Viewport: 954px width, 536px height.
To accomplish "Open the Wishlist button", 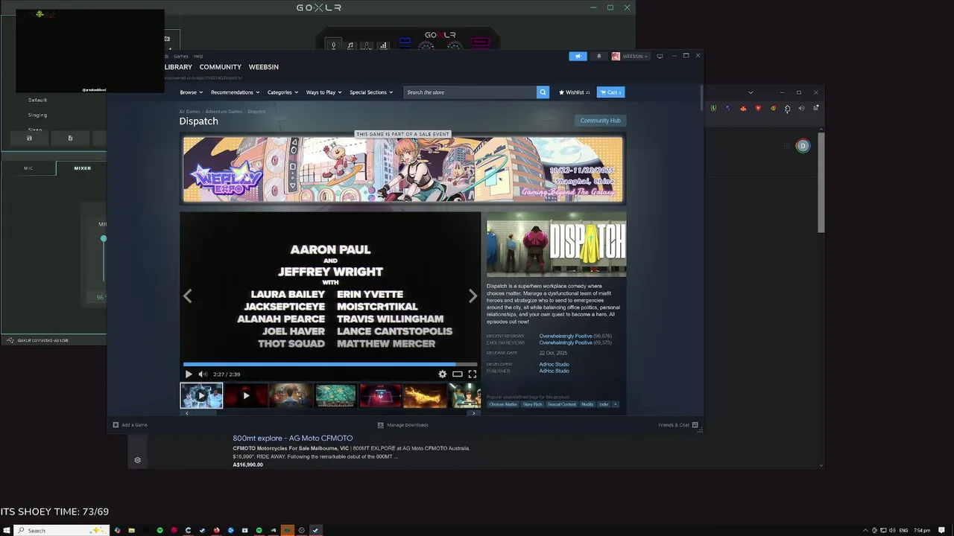I will [574, 92].
